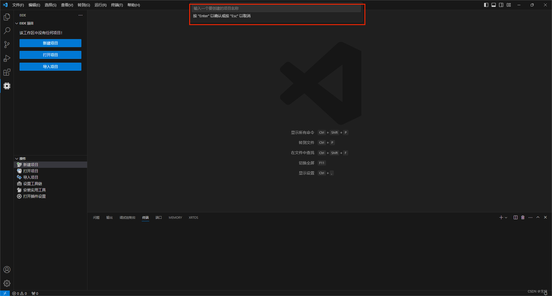Toggle bottom panel layout icon
The image size is (552, 296).
[494, 5]
